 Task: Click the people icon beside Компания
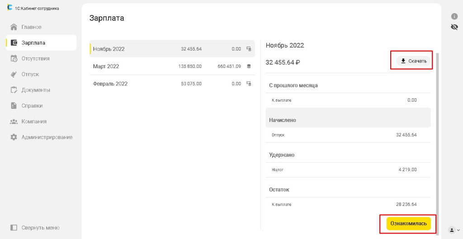[14, 122]
